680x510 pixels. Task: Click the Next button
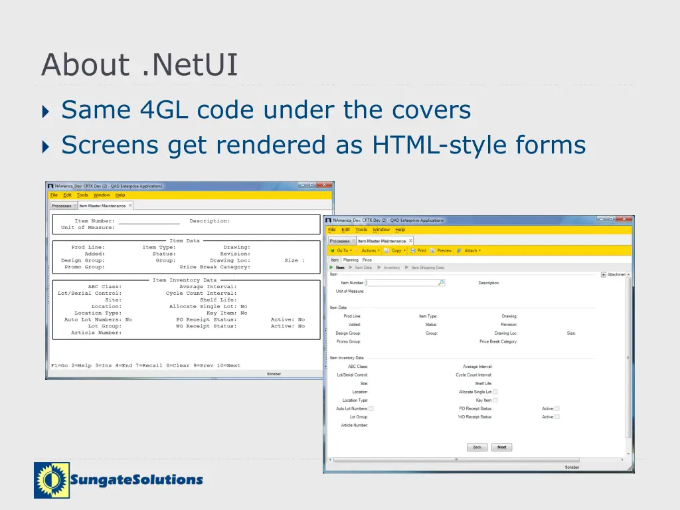coord(502,447)
